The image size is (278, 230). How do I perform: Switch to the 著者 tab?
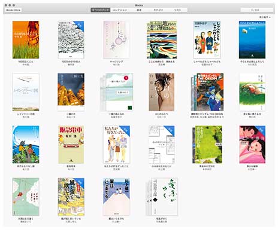click(139, 10)
